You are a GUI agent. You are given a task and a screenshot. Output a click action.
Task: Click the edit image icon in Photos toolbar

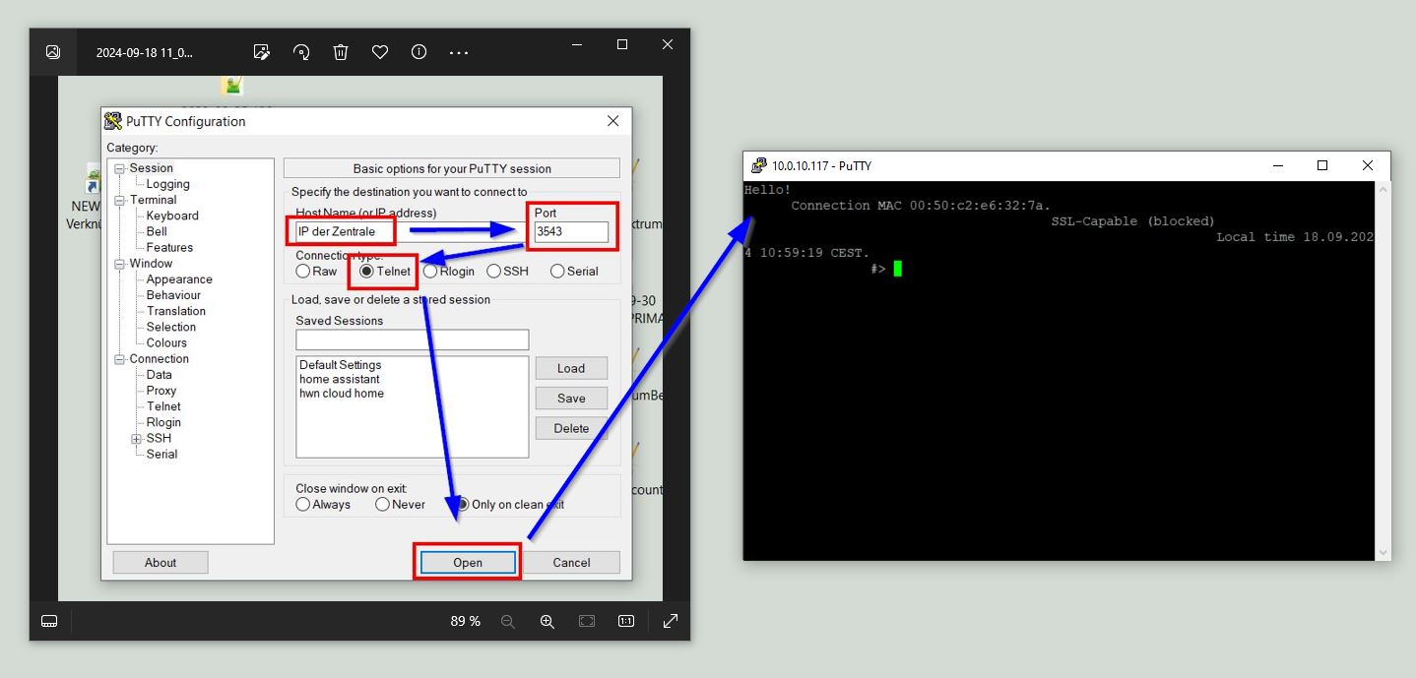261,52
